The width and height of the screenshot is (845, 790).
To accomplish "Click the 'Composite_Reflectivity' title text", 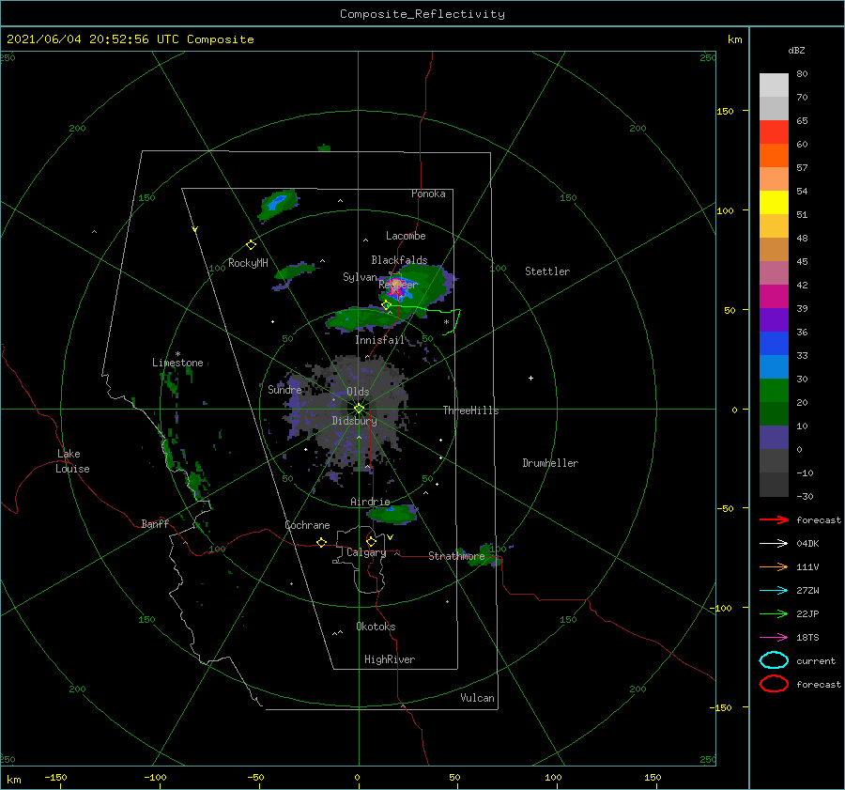I will 422,14.
